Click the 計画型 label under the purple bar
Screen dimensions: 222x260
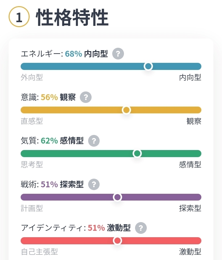click(x=32, y=208)
